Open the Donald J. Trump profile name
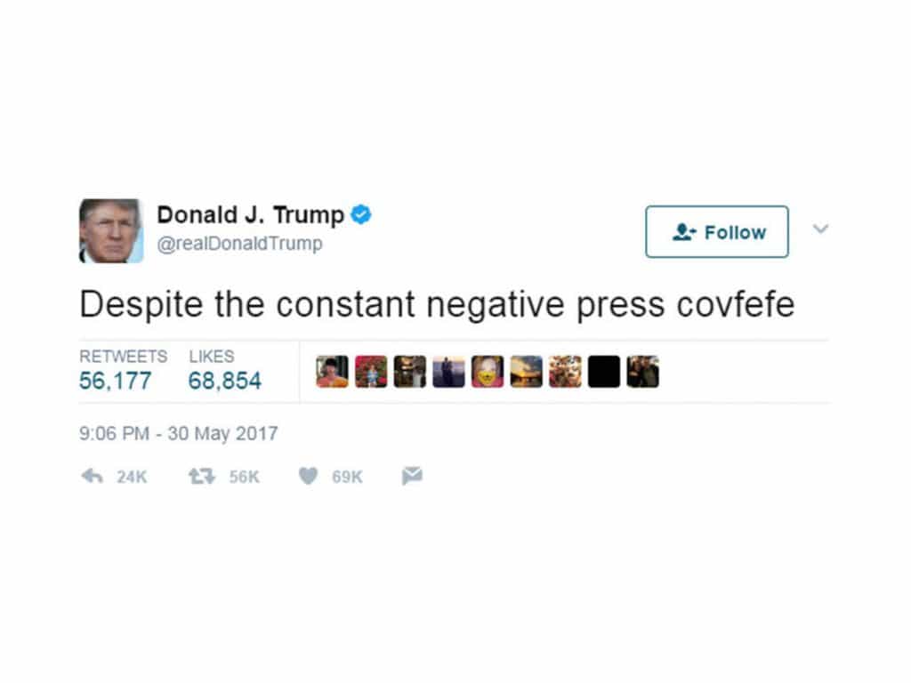The height and width of the screenshot is (683, 911). [250, 215]
